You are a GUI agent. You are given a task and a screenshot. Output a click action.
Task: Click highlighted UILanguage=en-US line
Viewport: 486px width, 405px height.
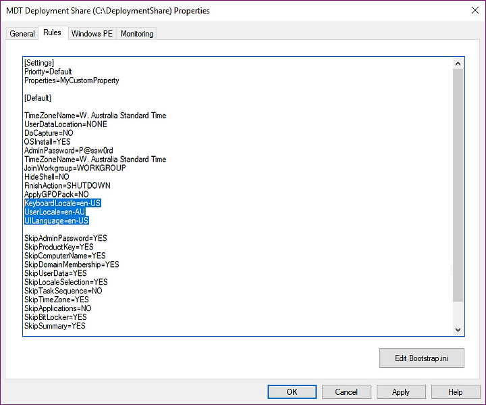pyautogui.click(x=57, y=220)
